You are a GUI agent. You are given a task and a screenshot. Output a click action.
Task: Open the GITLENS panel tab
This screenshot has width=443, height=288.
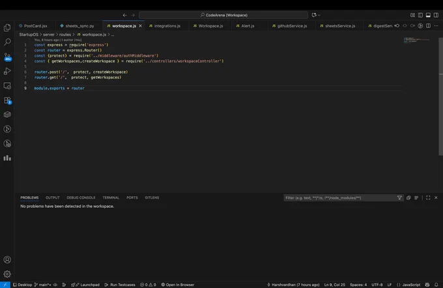coord(152,197)
